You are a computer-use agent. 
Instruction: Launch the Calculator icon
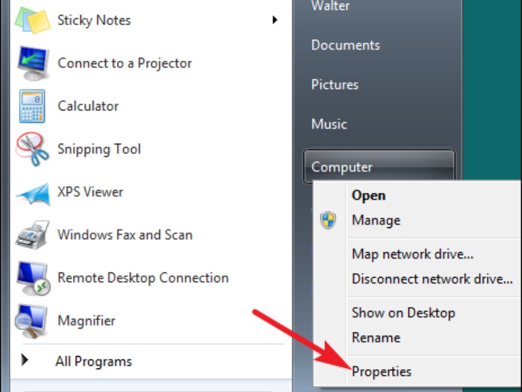[32, 106]
